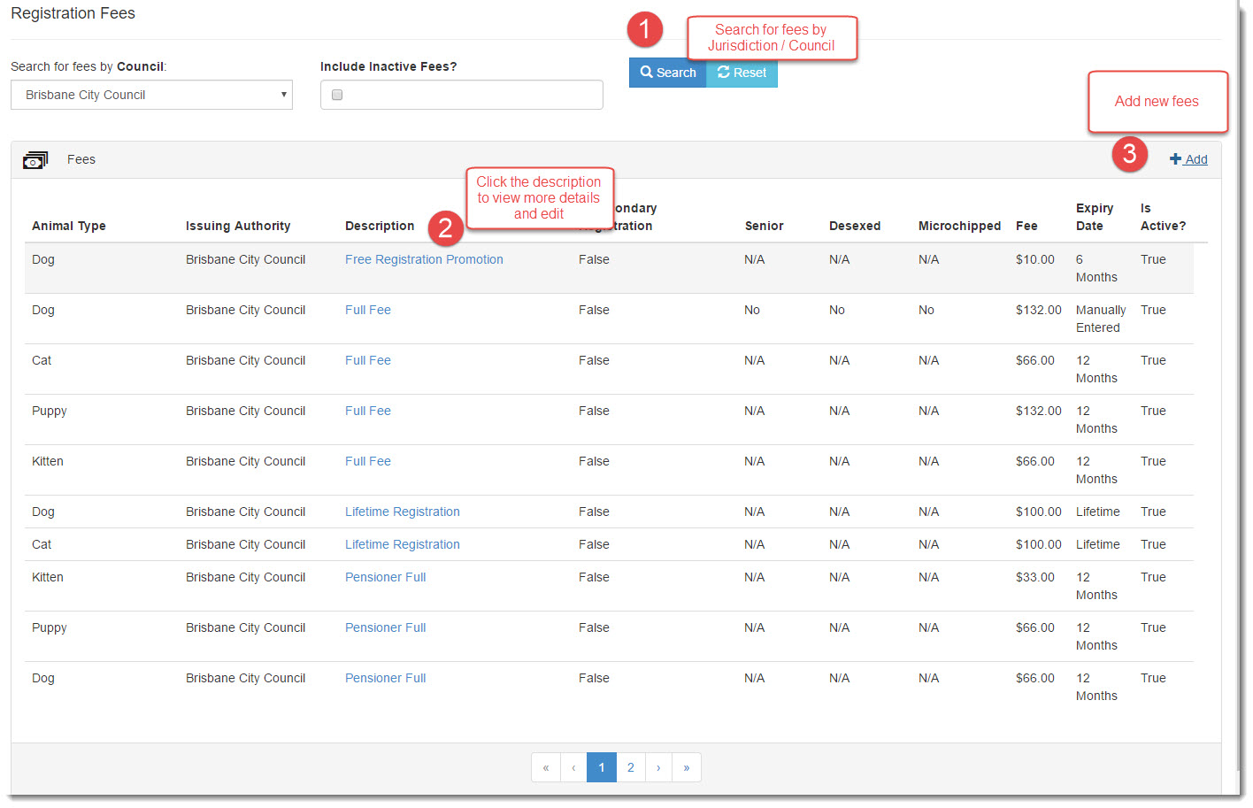Open the Full Fee link for Puppy
Screen dimensions: 1253x808
368,411
